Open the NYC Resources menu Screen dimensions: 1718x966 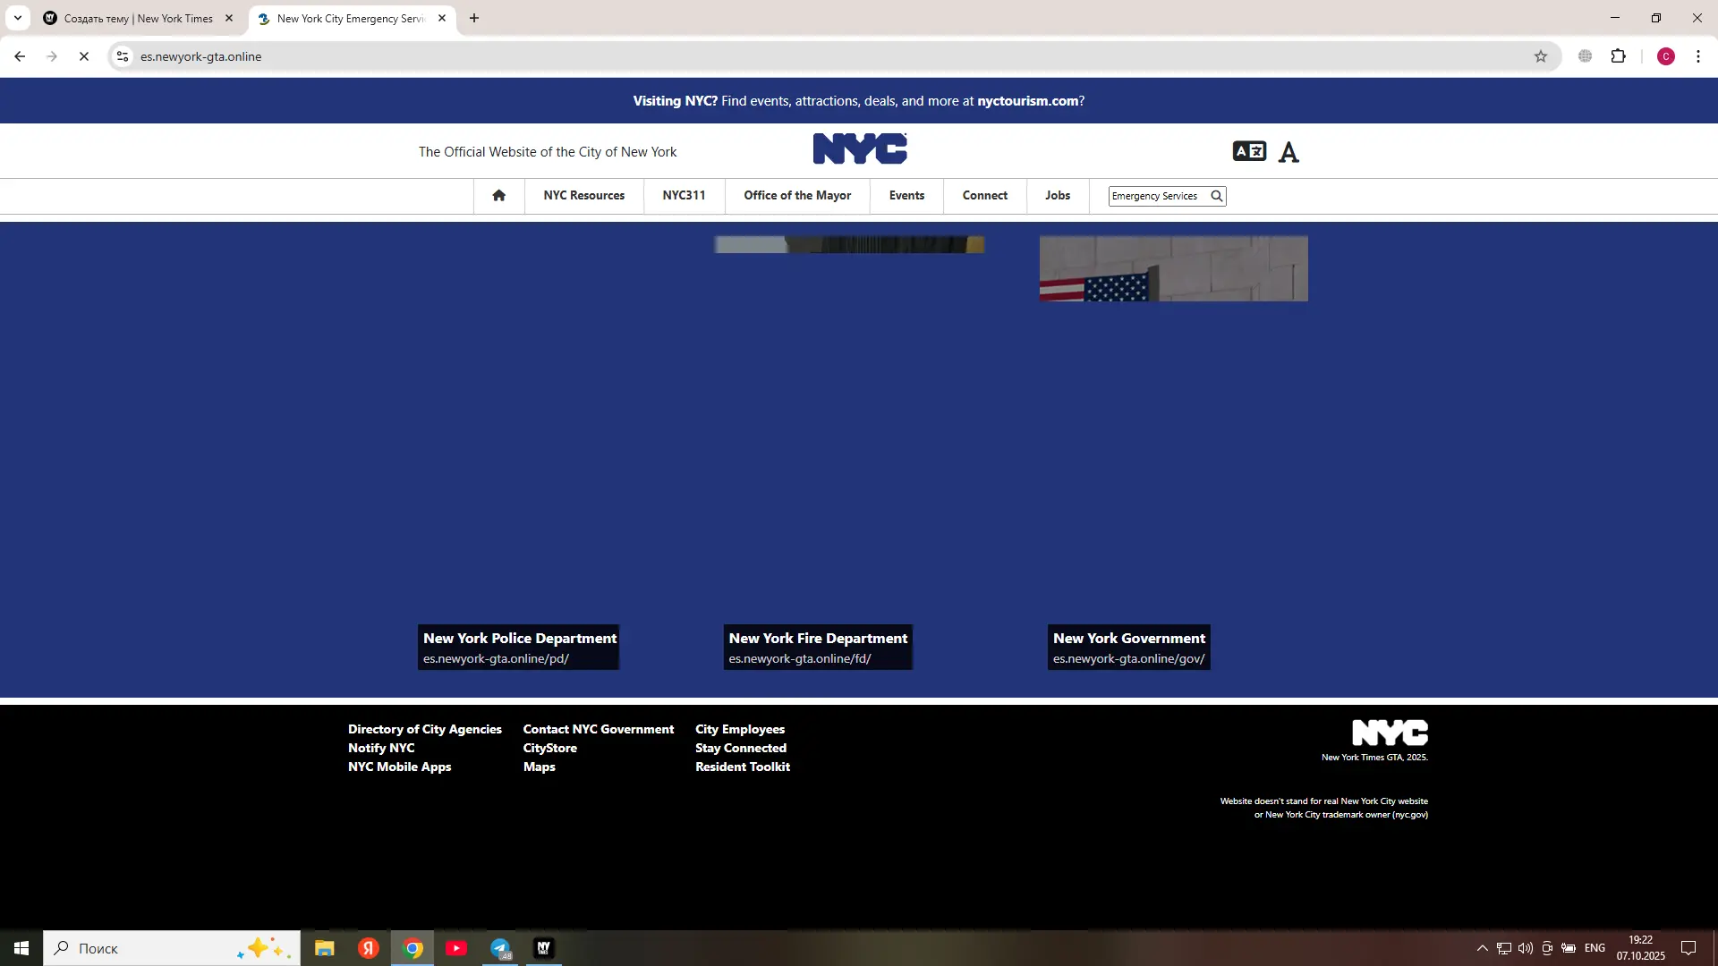click(583, 195)
